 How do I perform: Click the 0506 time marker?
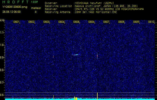91,22
